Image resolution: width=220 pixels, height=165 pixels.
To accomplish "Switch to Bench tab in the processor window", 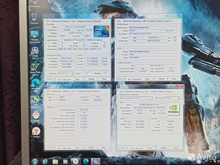I will point(90,21).
